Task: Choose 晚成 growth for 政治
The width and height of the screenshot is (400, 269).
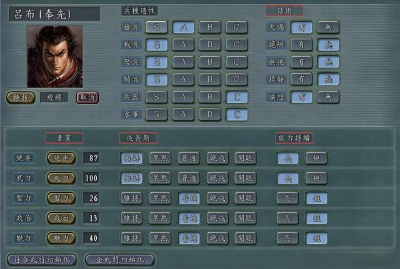Action: (x=218, y=218)
